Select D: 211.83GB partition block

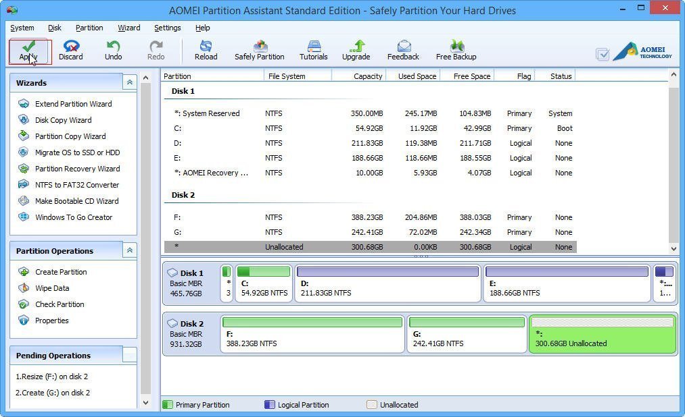pyautogui.click(x=387, y=283)
